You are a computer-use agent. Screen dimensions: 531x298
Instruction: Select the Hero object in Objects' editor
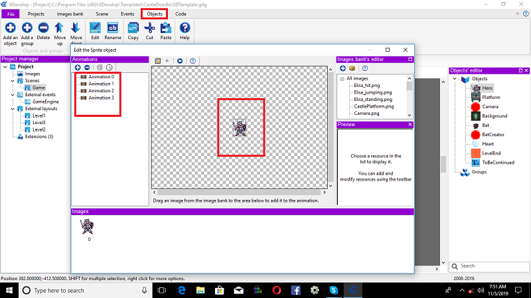point(487,88)
